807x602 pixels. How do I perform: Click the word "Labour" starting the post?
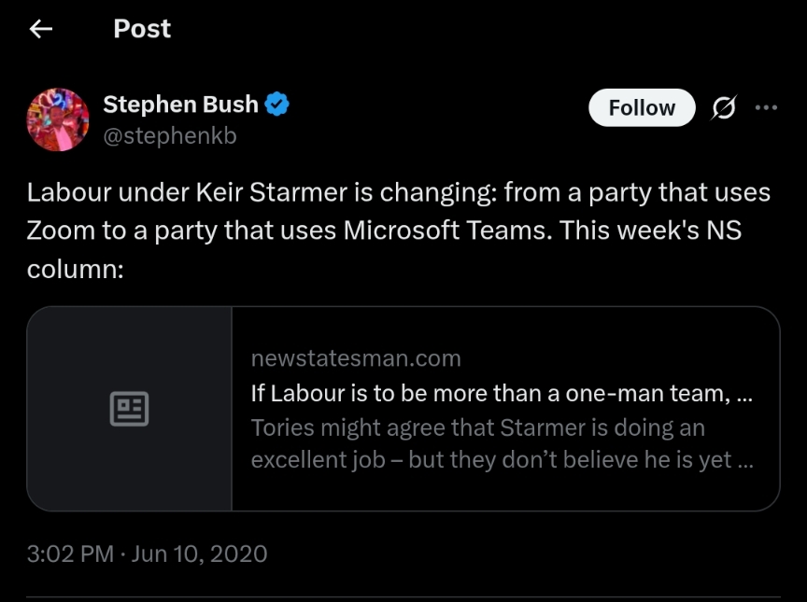coord(65,193)
